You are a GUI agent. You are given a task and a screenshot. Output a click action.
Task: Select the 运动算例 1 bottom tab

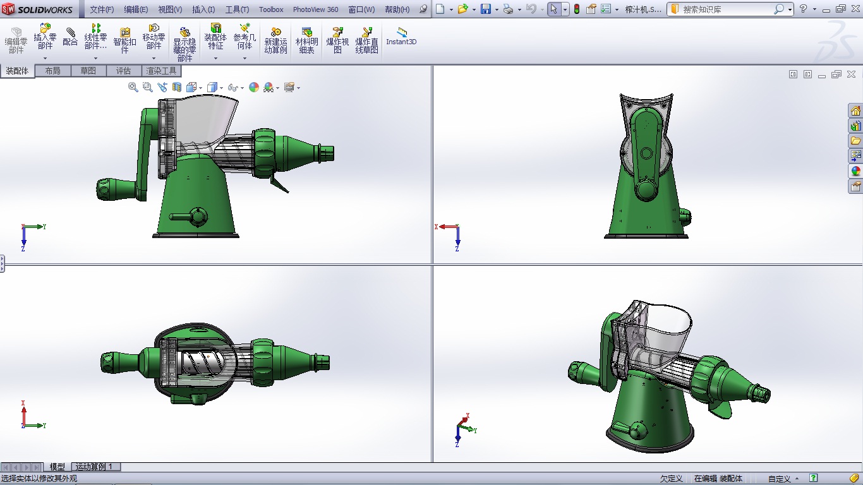click(x=95, y=467)
